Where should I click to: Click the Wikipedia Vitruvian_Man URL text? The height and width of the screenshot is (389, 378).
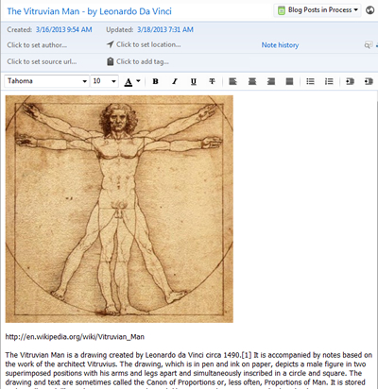point(75,337)
